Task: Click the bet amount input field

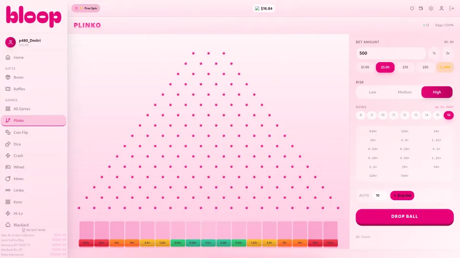Action: tap(391, 53)
